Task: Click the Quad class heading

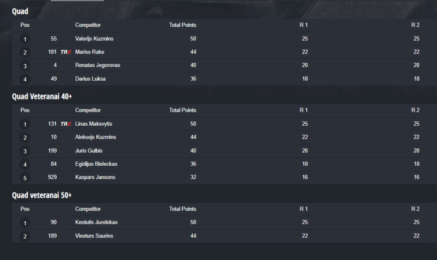Action: coord(20,11)
